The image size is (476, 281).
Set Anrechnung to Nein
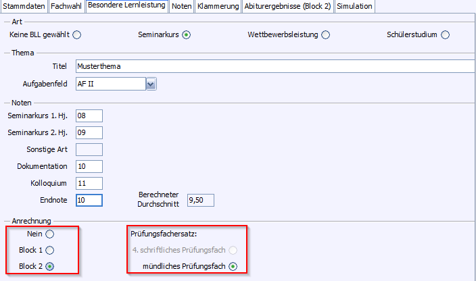(x=50, y=234)
